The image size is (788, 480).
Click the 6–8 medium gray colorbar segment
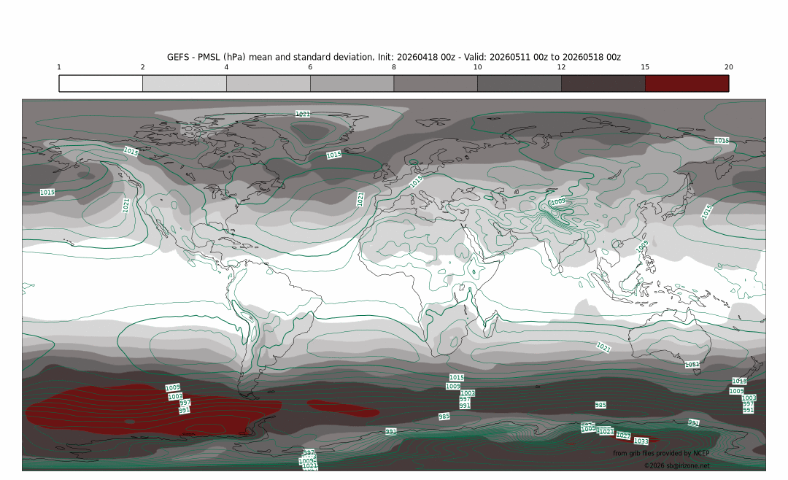coord(352,83)
